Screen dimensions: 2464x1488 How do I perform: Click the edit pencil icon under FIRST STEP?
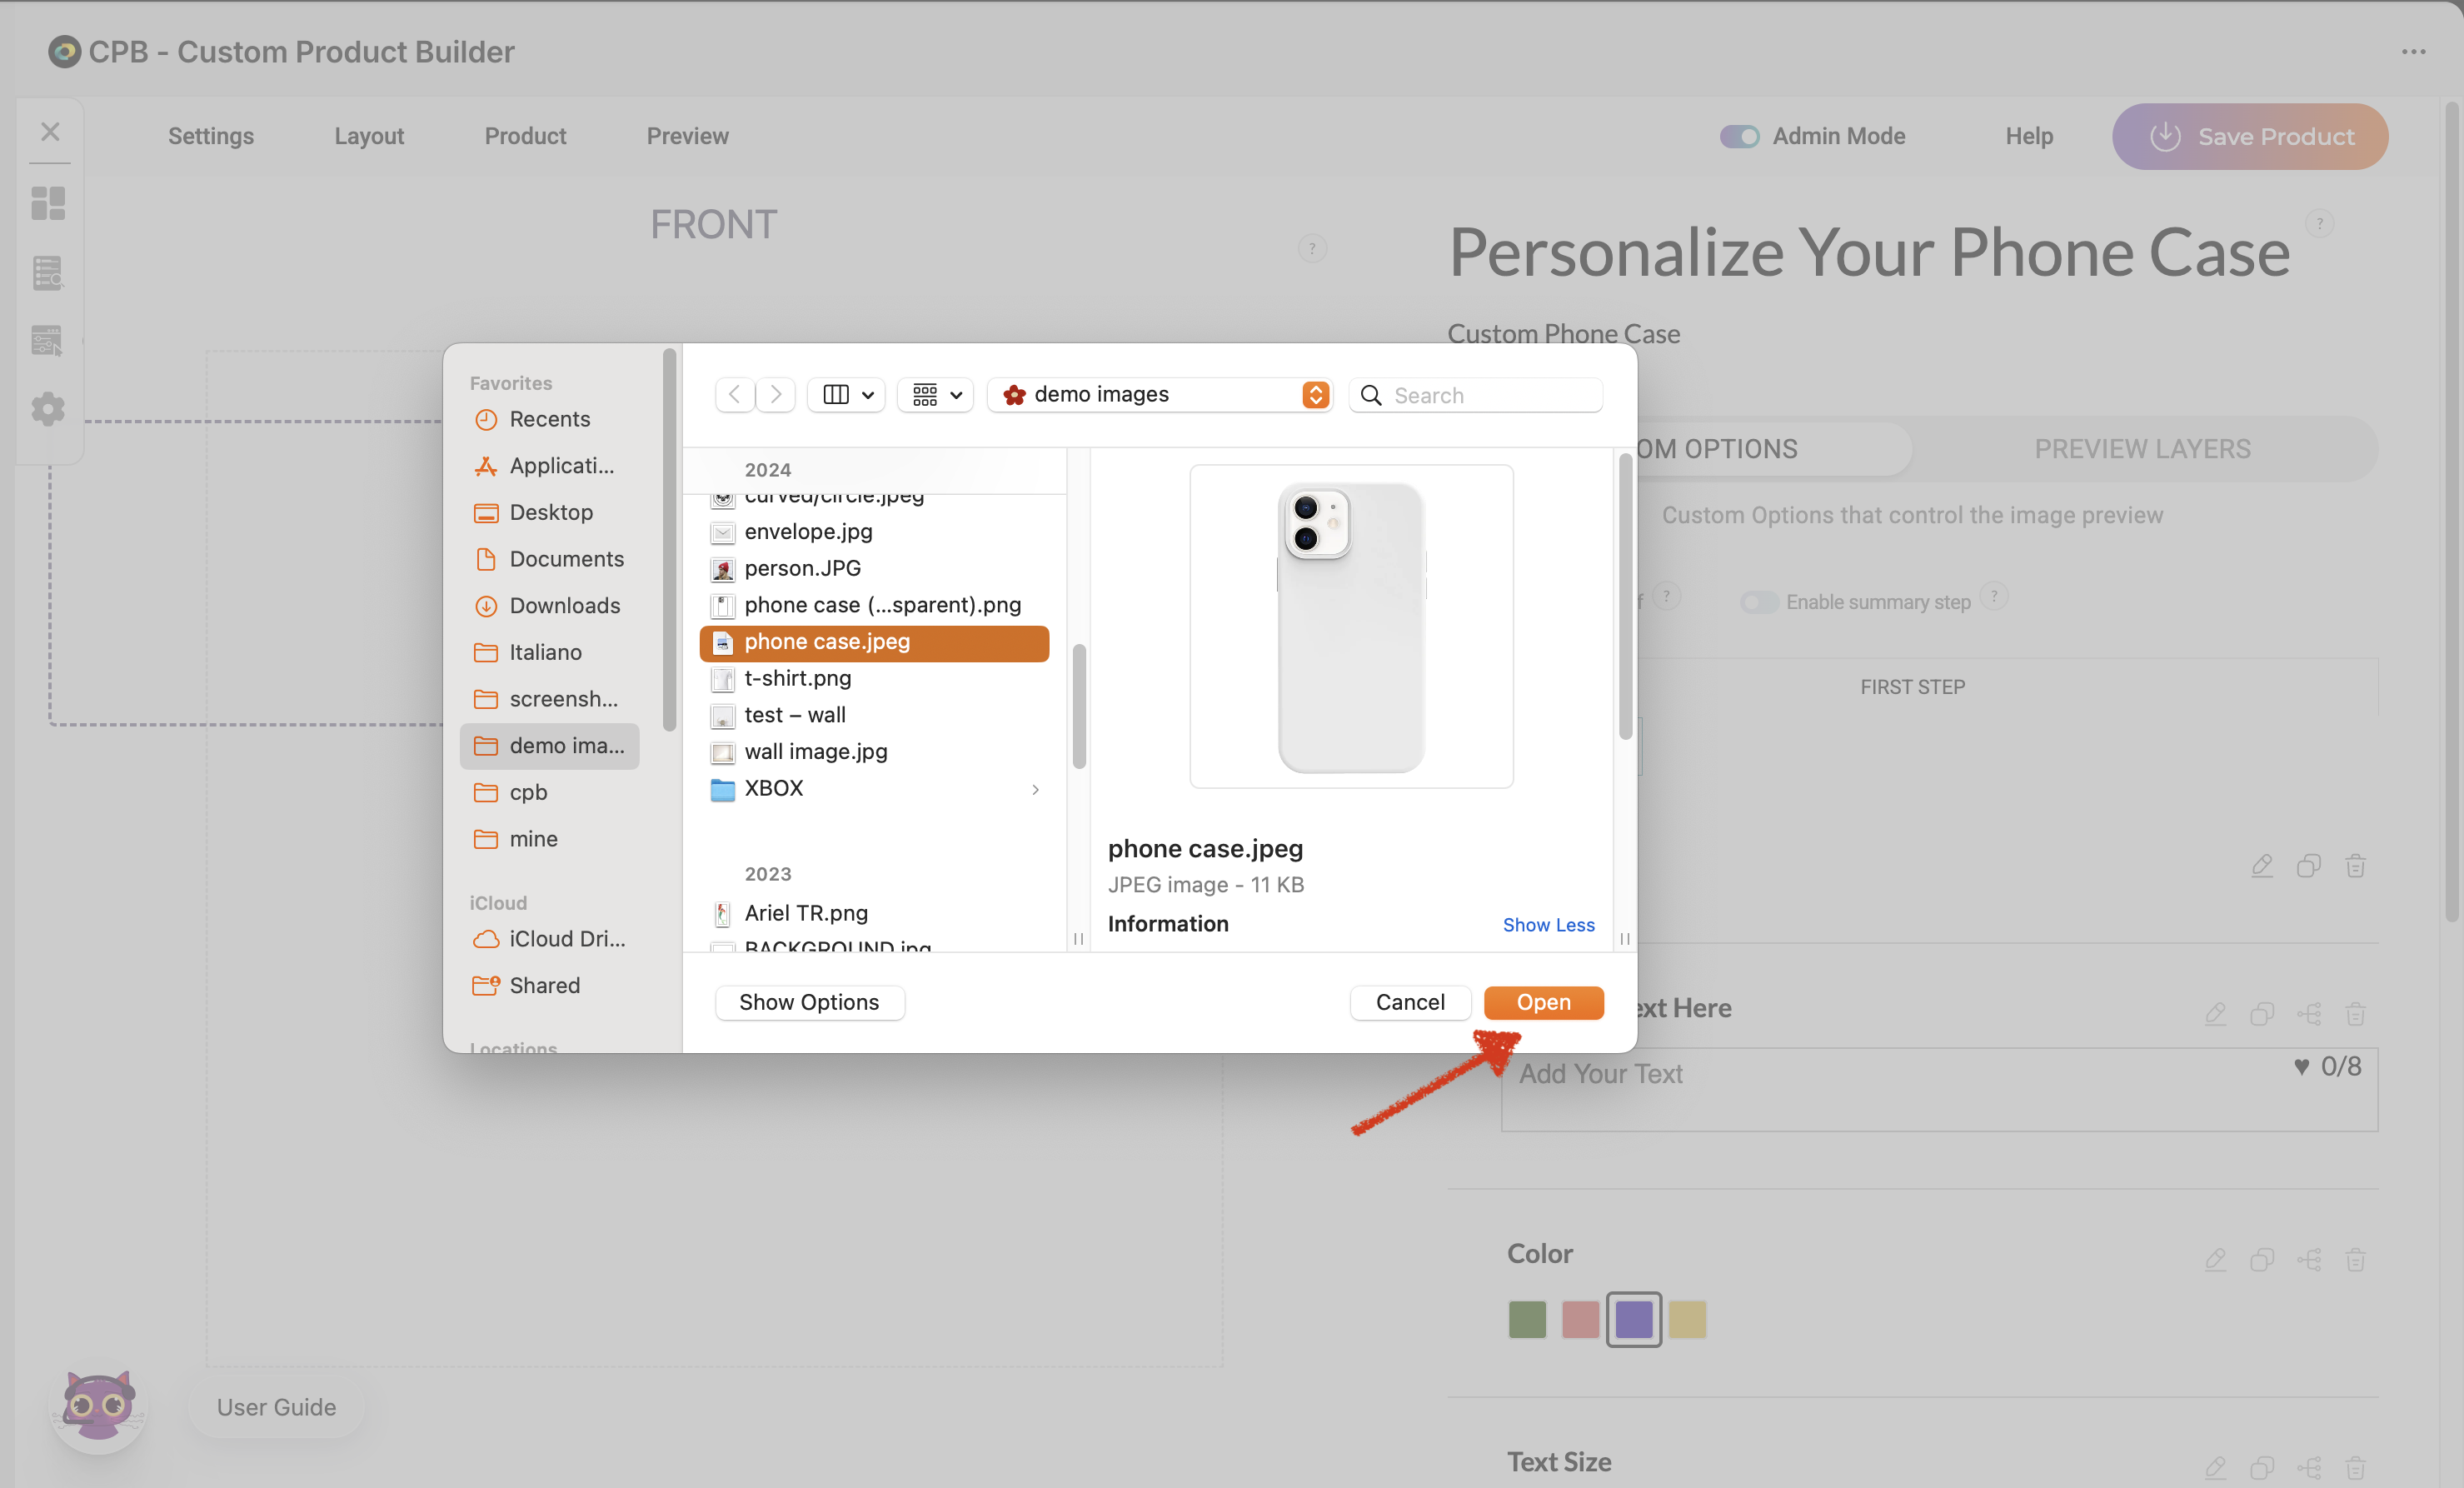click(x=2262, y=866)
